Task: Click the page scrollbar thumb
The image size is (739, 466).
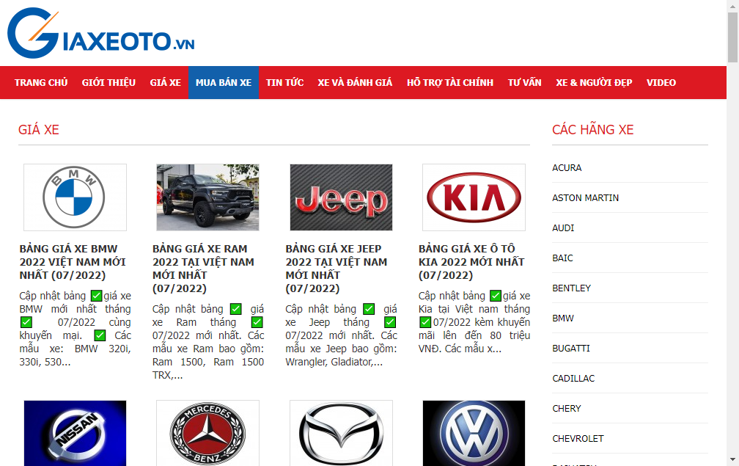Action: (732, 37)
